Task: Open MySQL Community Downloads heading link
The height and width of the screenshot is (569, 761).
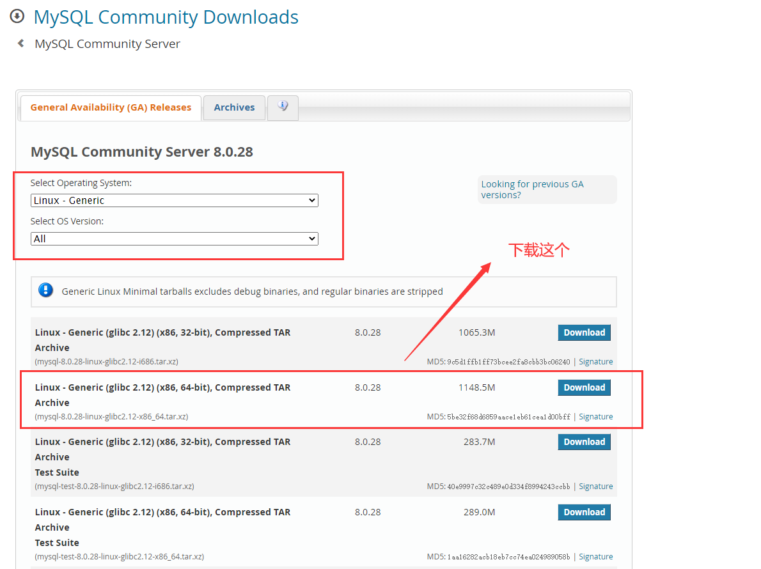Action: 166,17
